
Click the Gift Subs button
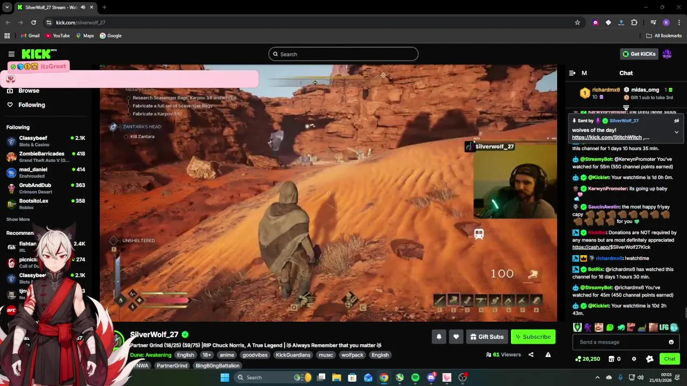point(487,337)
